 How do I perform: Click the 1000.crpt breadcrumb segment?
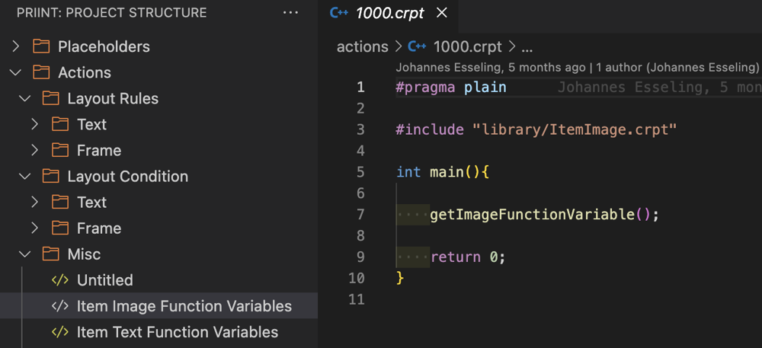467,46
